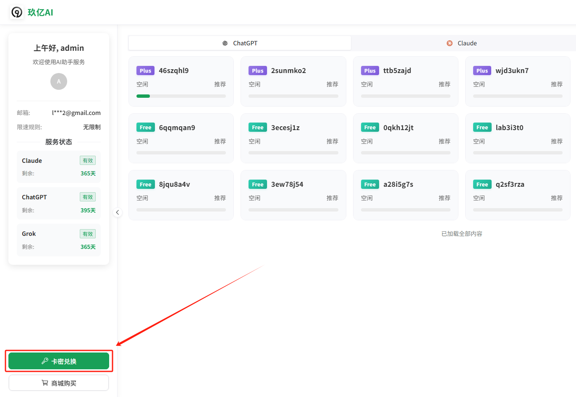This screenshot has height=397, width=576.
Task: Click 空闲 status on wjd3ukn7 card
Action: 479,84
